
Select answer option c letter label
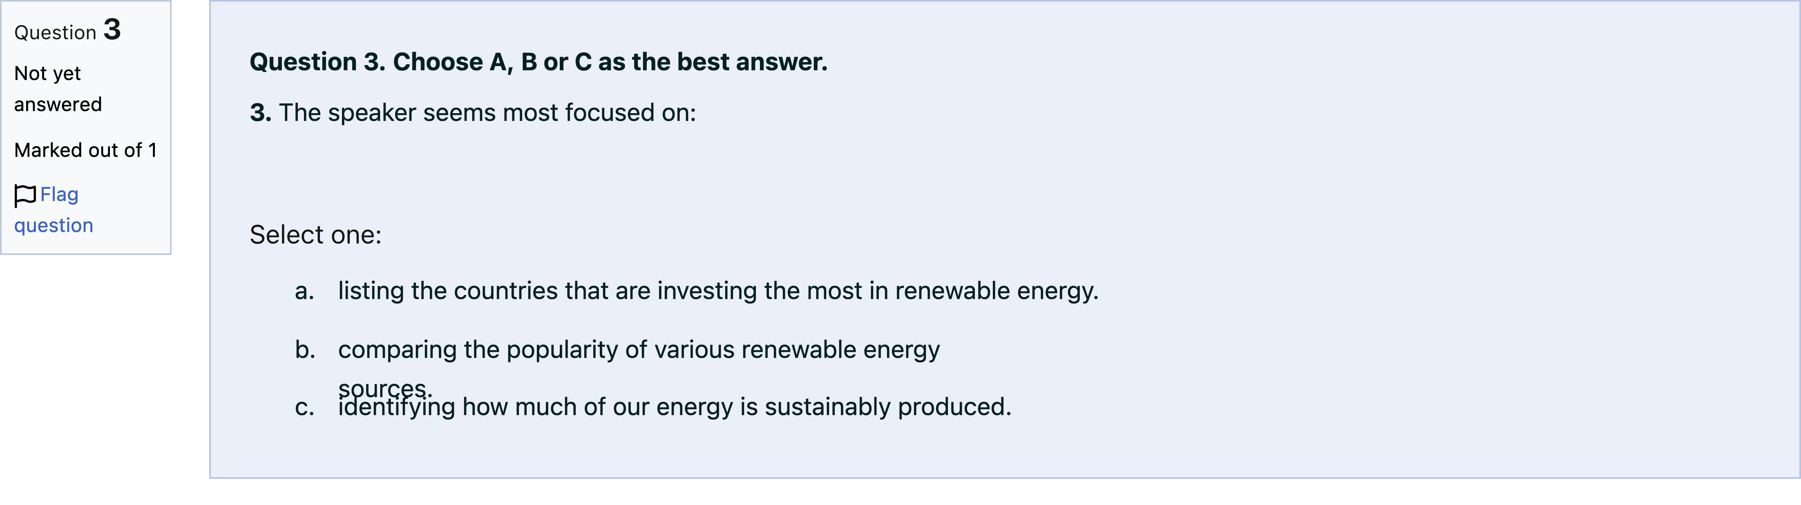tap(304, 407)
